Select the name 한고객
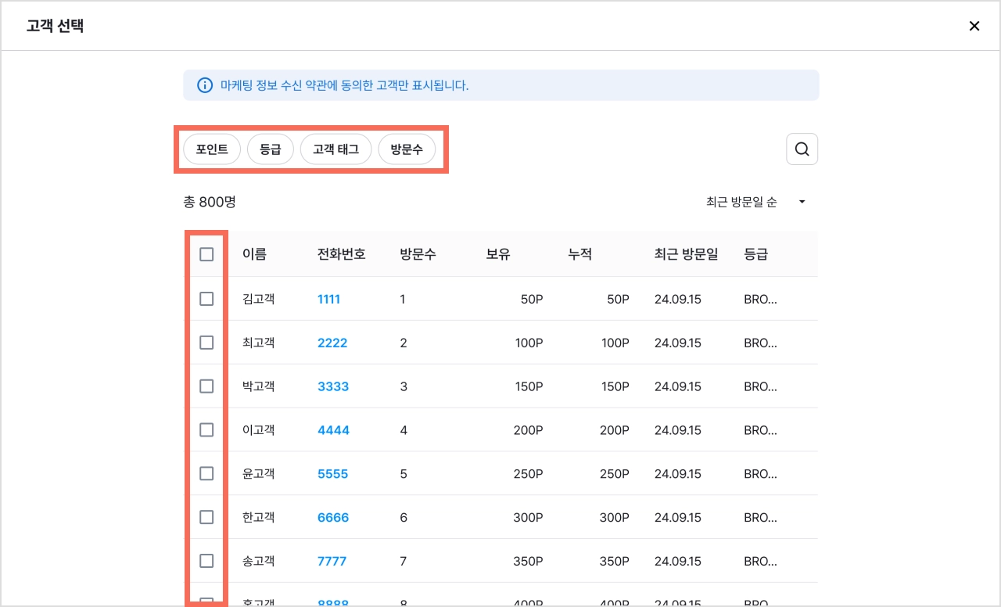 tap(259, 518)
